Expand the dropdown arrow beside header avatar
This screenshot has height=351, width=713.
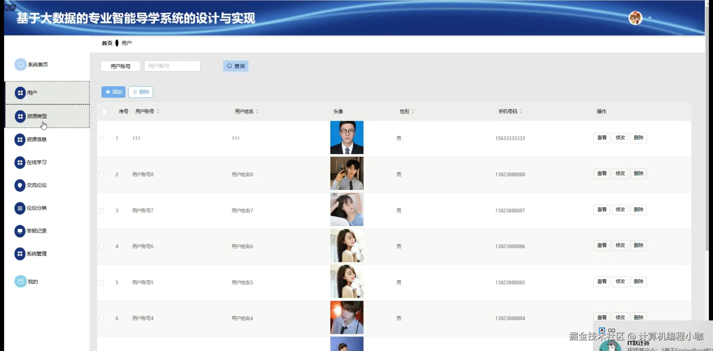tap(650, 18)
